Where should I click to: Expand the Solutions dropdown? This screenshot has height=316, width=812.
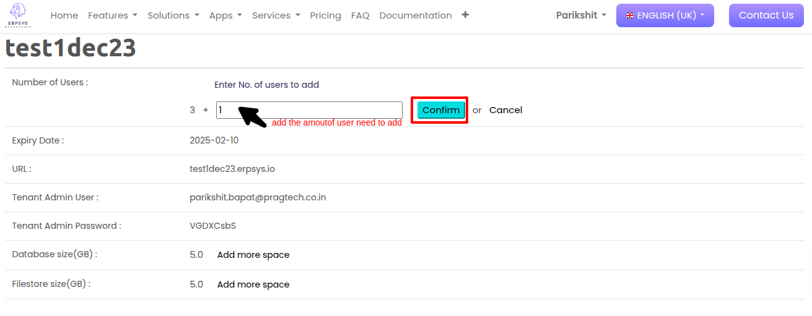173,15
